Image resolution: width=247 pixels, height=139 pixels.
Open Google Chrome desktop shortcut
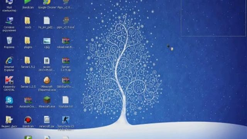click(x=47, y=4)
